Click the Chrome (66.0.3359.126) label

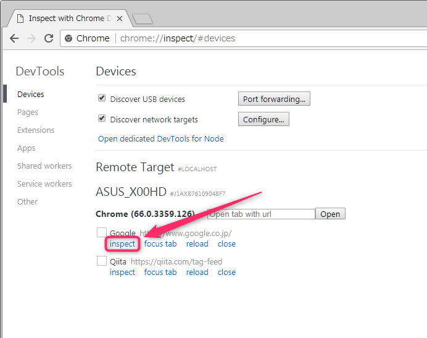click(x=145, y=214)
